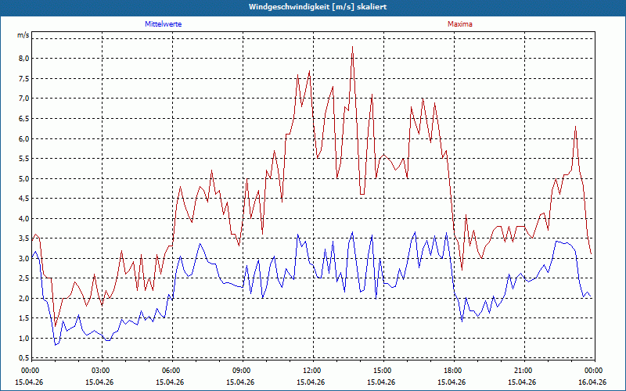Viewport: 626px width, 391px height.
Task: Click the 0,5 y-axis value
Action: tap(24, 357)
